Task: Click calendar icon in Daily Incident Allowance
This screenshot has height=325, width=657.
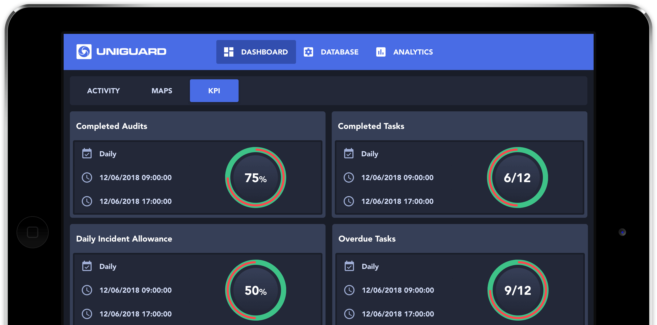Action: (87, 266)
